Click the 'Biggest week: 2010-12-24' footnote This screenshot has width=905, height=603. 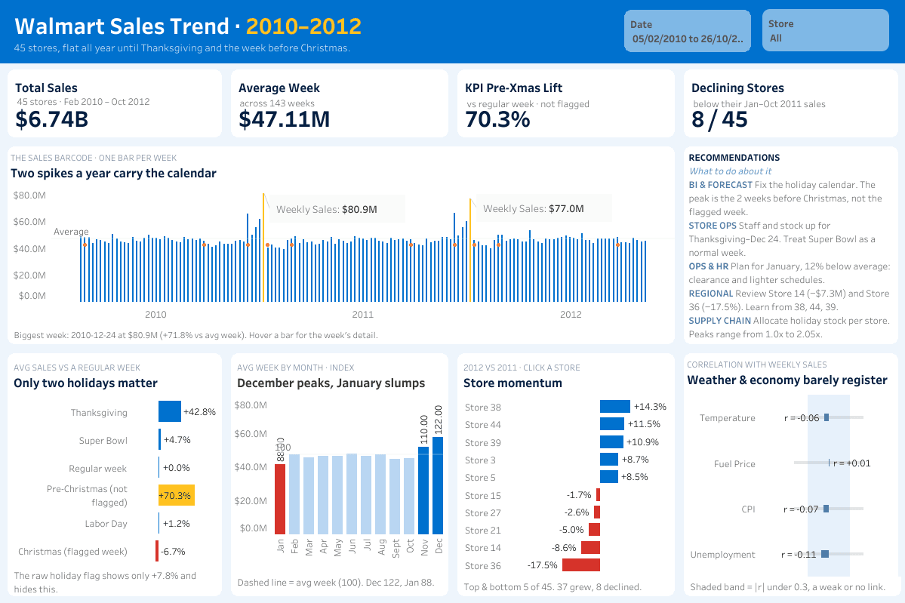click(x=195, y=334)
